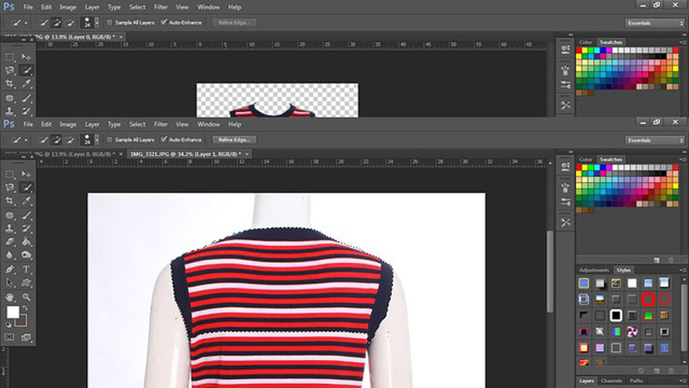
Task: Select Move tool in back window toolbox
Action: (x=26, y=57)
